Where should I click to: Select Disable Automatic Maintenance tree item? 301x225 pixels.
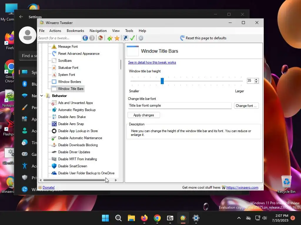[x=80, y=138]
